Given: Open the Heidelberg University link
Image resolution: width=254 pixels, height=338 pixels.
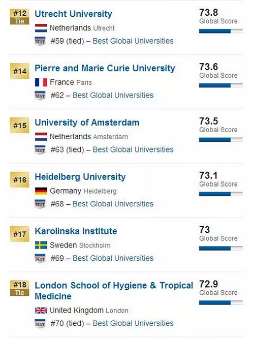Looking at the screenshot, I should 80,177.
